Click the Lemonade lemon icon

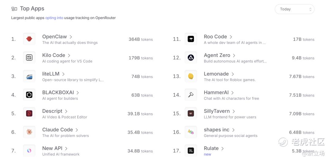tap(191, 77)
